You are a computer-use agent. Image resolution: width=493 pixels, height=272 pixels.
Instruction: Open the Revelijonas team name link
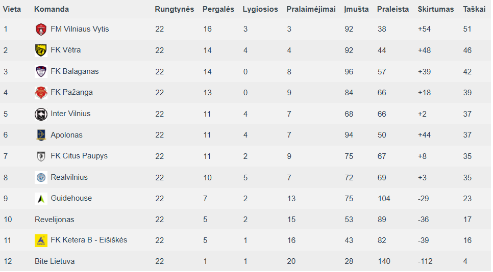[x=55, y=220]
